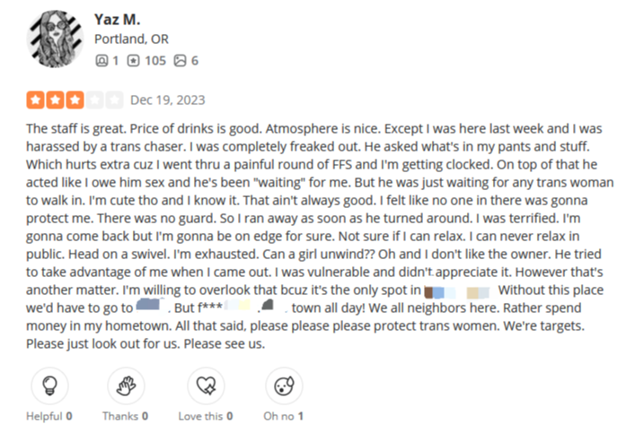
Task: Click the Oh no shocked face icon
Action: [x=284, y=385]
